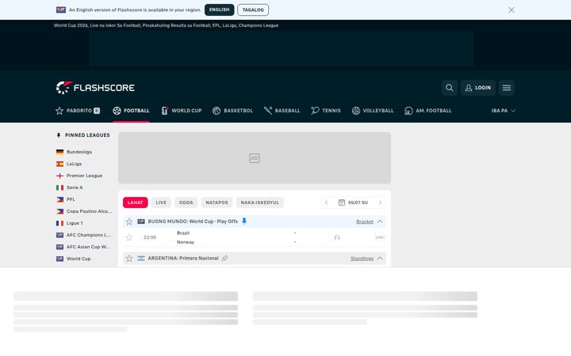Open the World Cup sport tab
Screen dimensions: 571x356
(182, 111)
